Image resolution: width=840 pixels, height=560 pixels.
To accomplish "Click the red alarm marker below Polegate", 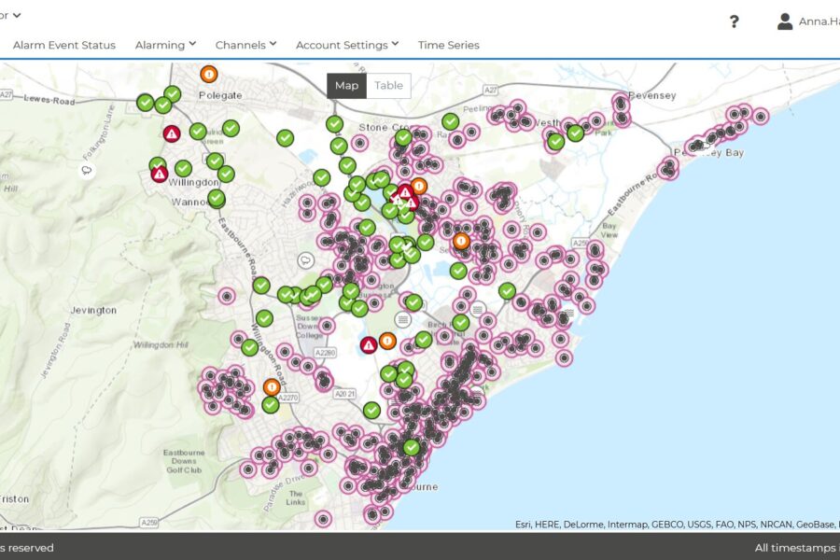I will coord(172,133).
